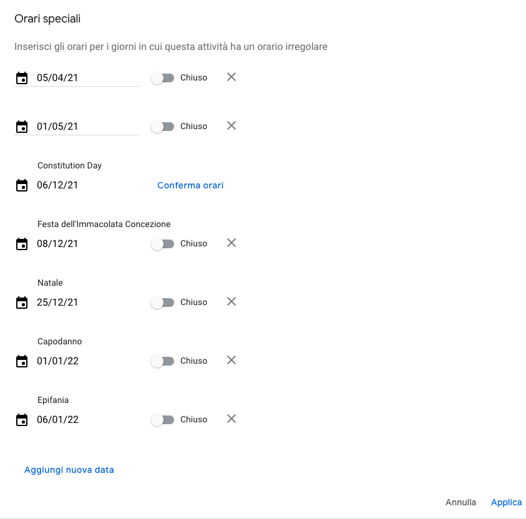Screen dimensions: 526x519
Task: Enable the Epifania Chiuso toggle
Action: [162, 419]
